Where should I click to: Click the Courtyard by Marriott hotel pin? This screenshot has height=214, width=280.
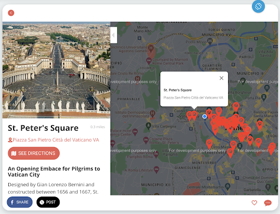click(x=149, y=61)
